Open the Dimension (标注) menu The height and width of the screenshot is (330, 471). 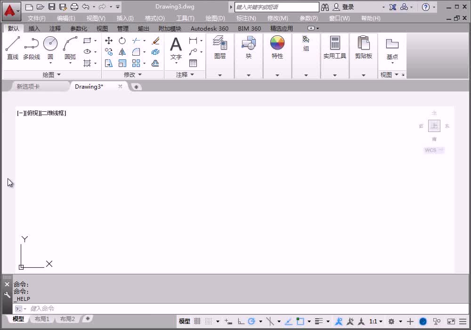246,18
